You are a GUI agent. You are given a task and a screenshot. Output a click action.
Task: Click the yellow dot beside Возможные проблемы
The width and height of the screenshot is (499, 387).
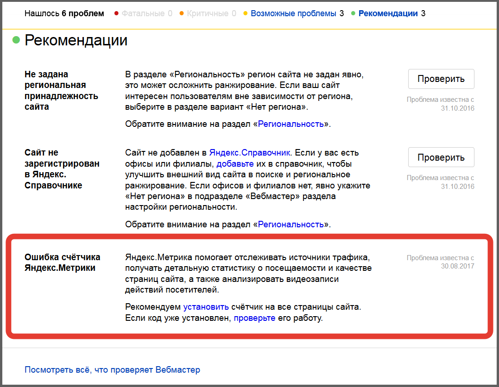pyautogui.click(x=245, y=13)
